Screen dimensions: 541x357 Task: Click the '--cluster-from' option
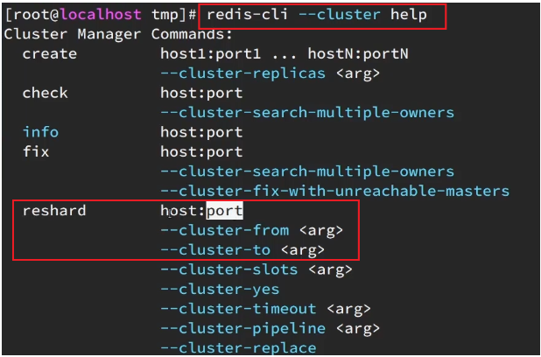(x=225, y=230)
